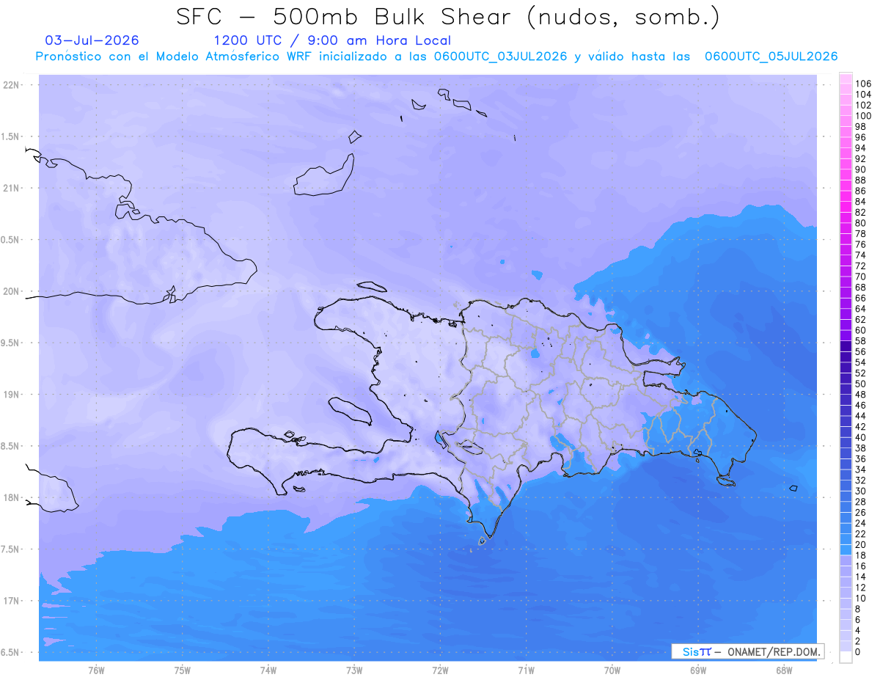
Task: Click the "17N" latitude label
Action: (x=12, y=601)
